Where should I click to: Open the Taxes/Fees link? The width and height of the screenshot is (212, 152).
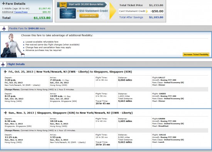pos(21,12)
